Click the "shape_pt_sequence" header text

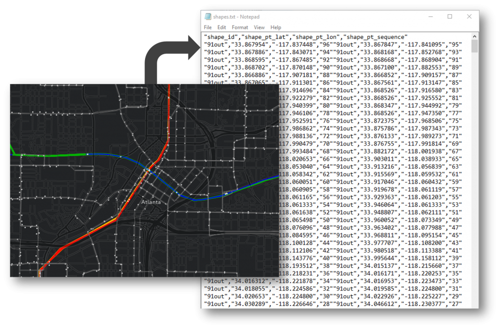click(x=375, y=37)
